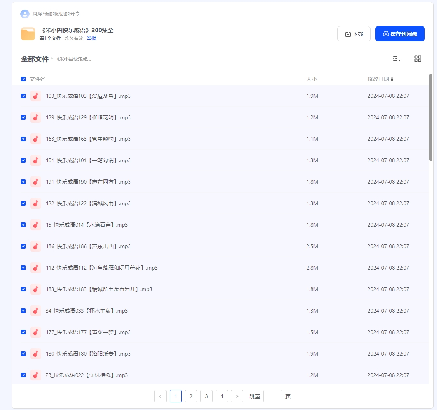Image resolution: width=437 pixels, height=410 pixels.
Task: Click the sharer's avatar icon
Action: pyautogui.click(x=25, y=14)
